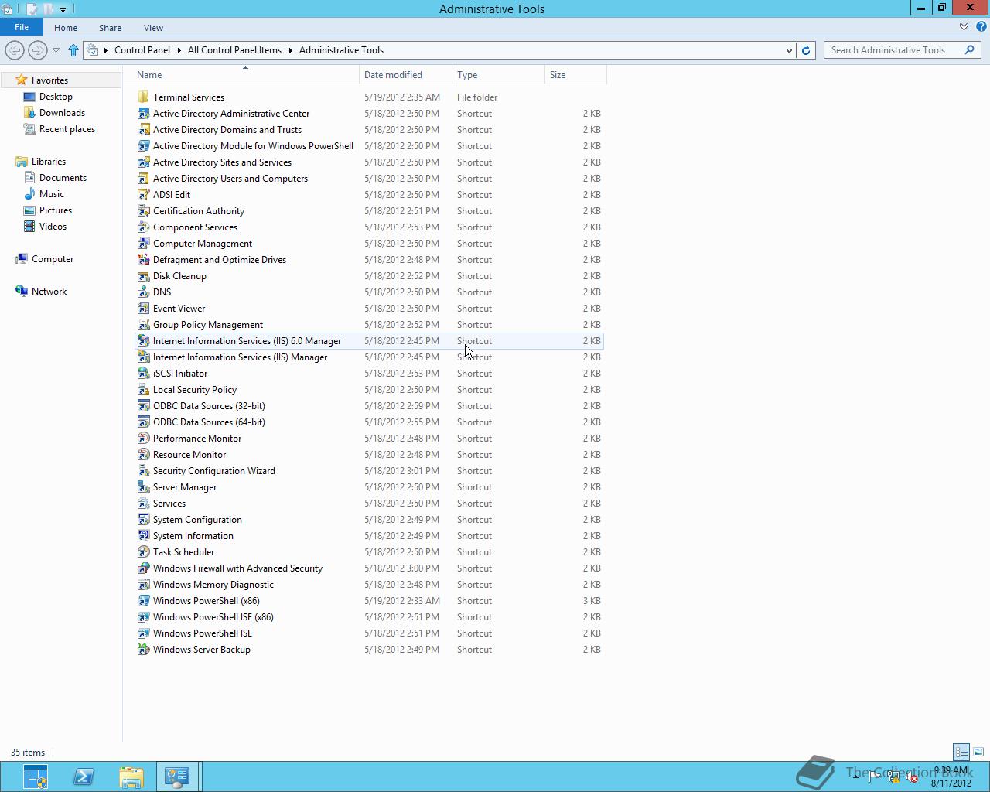
Task: Select Windows PowerShell ISE (x86) entry
Action: click(369, 617)
